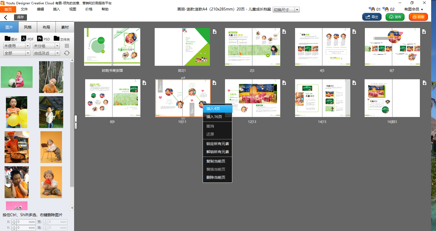
Task: Click the blue 导出 export button
Action: 372,17
